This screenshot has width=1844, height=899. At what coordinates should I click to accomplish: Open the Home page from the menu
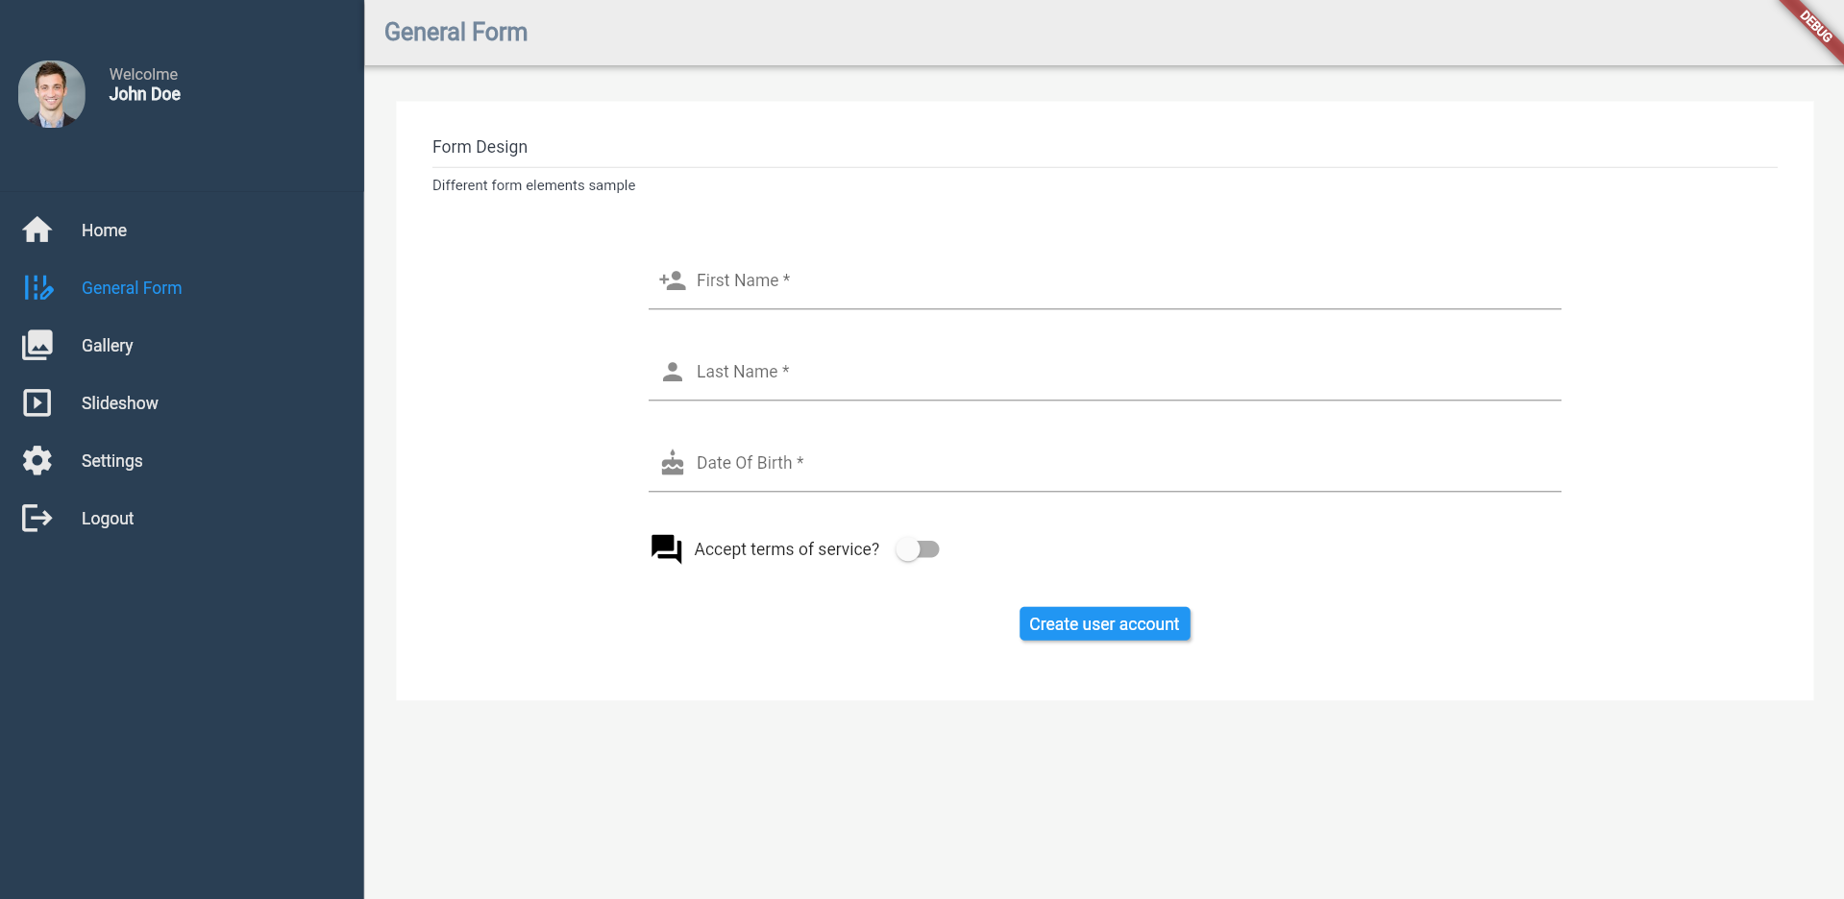coord(104,231)
